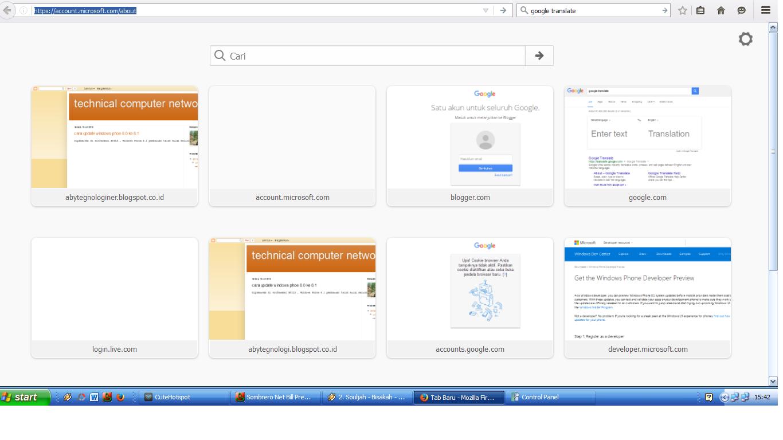Launch Winamp from quick launch bar

pyautogui.click(x=68, y=397)
